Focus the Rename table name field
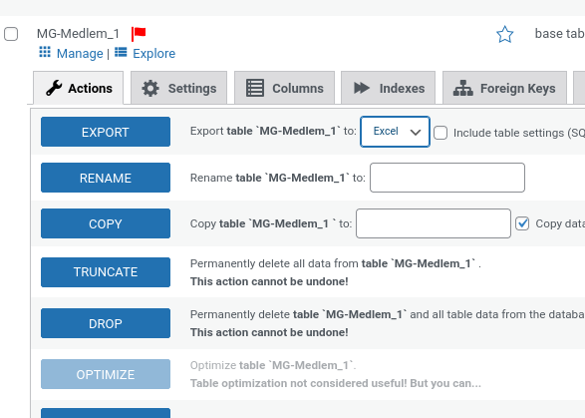Image resolution: width=585 pixels, height=418 pixels. [x=447, y=178]
